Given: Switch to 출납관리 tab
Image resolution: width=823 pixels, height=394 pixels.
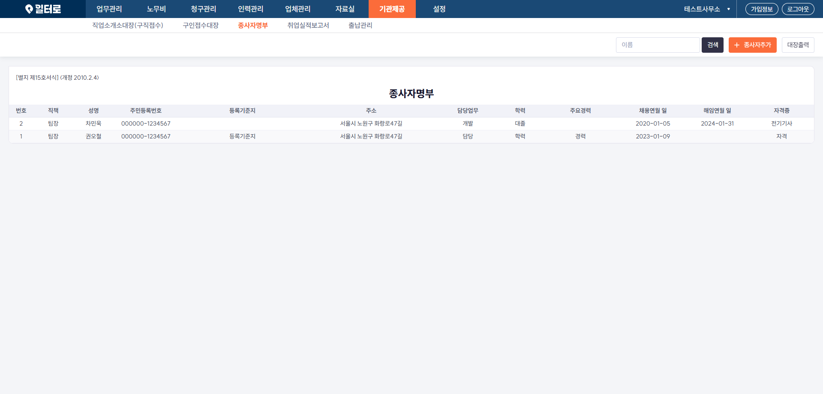Looking at the screenshot, I should click(360, 25).
